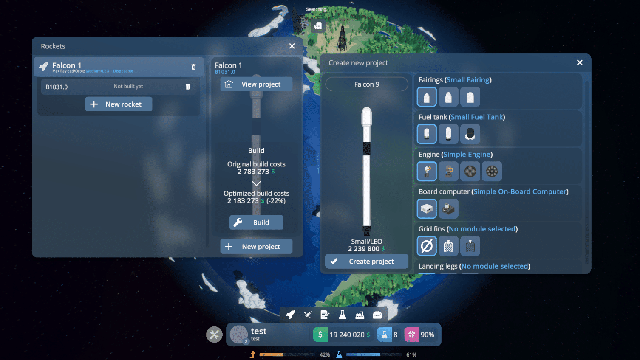Select the Simple Engine first option
Screen dimensions: 640x360
point(427,171)
